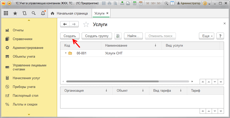
Task: Jump to first row in upper list
Action: pos(203,82)
